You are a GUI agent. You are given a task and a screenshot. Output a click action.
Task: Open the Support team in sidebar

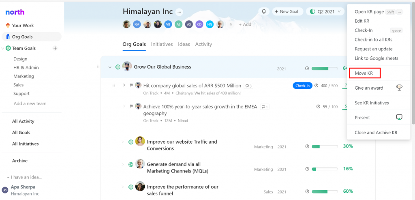point(21,94)
